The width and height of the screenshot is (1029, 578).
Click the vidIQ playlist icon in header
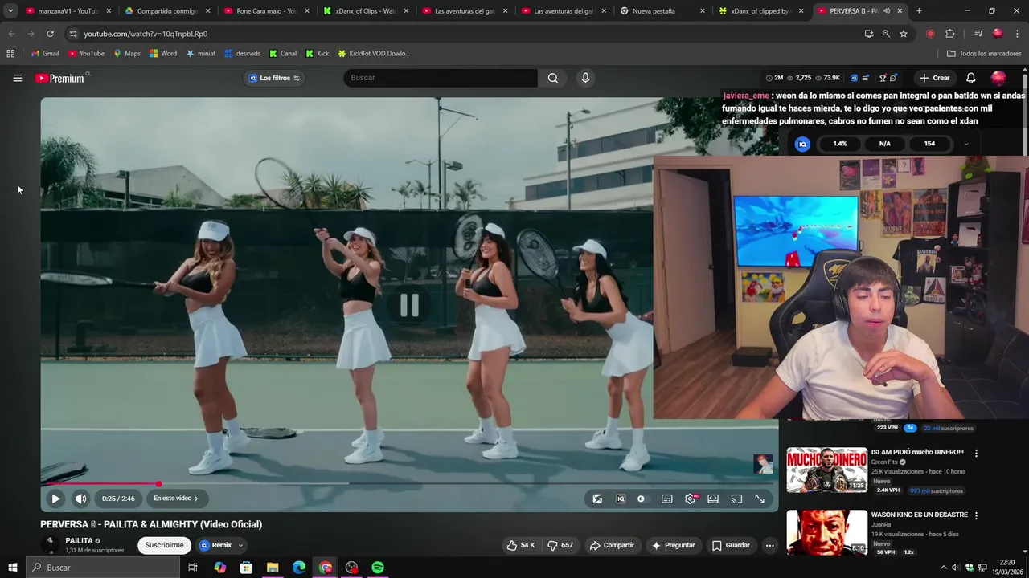click(866, 78)
